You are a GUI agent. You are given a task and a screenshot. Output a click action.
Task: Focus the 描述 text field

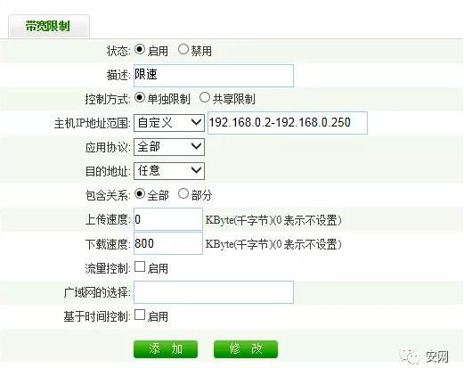214,76
